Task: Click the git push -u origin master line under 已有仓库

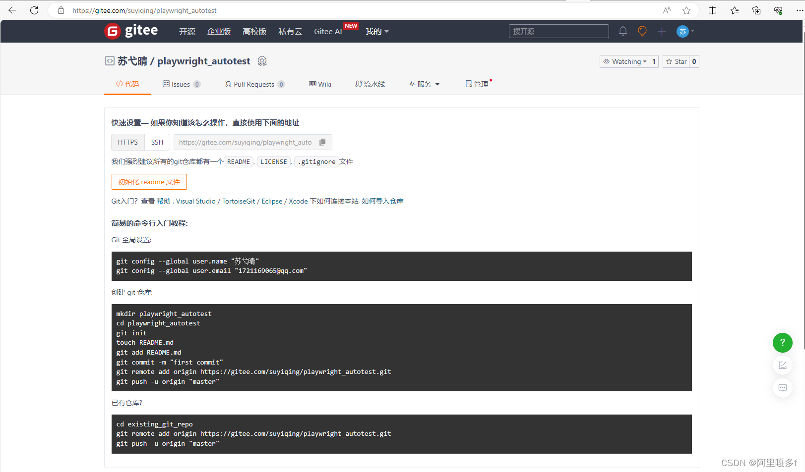Action: pyautogui.click(x=168, y=443)
